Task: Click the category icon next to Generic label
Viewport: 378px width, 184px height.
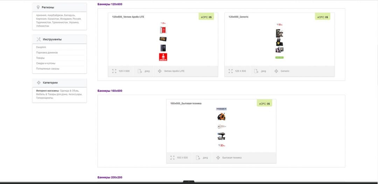Action: tap(276, 71)
